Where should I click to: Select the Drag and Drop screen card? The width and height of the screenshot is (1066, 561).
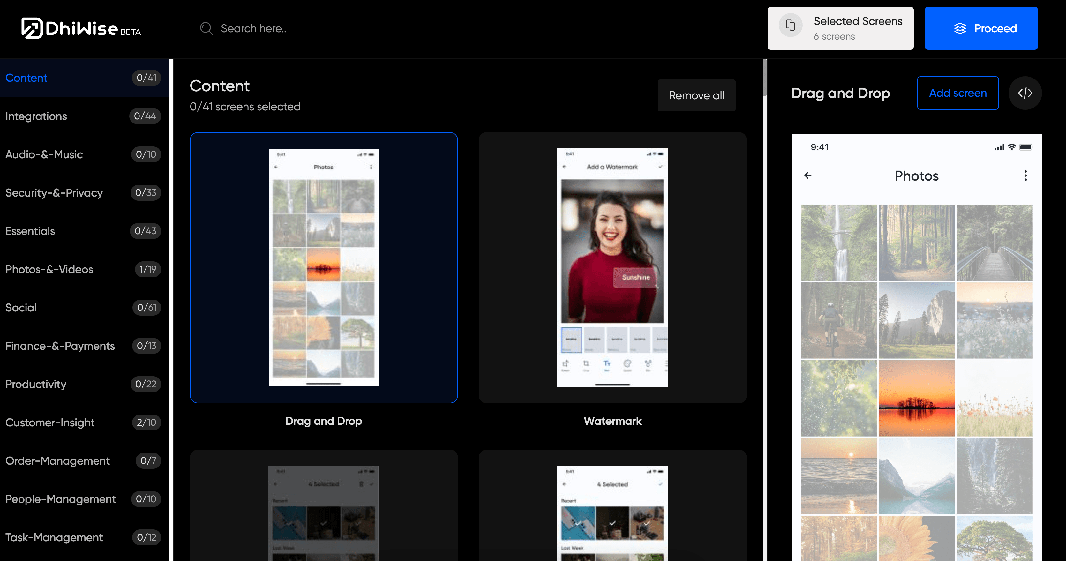coord(324,267)
